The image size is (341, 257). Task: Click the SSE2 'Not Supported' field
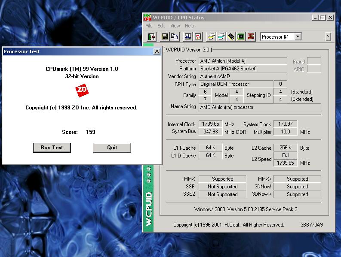point(222,194)
